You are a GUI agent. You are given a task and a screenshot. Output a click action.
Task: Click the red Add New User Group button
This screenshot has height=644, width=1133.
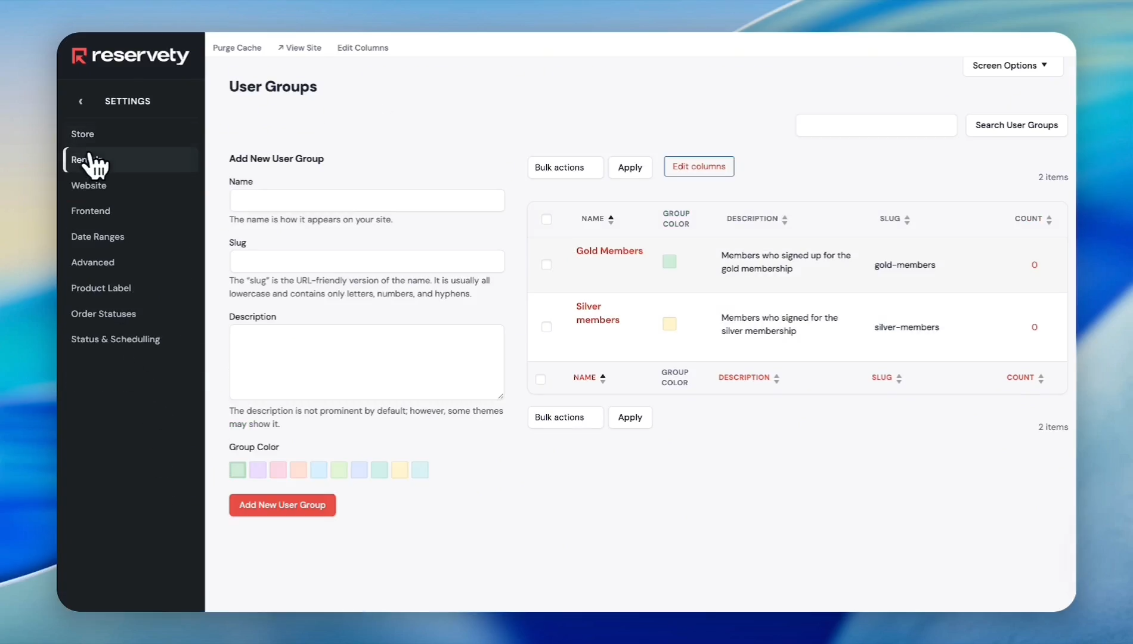(282, 505)
